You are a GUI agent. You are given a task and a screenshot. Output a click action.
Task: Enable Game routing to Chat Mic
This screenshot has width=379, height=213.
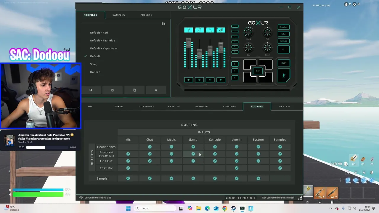(193, 168)
